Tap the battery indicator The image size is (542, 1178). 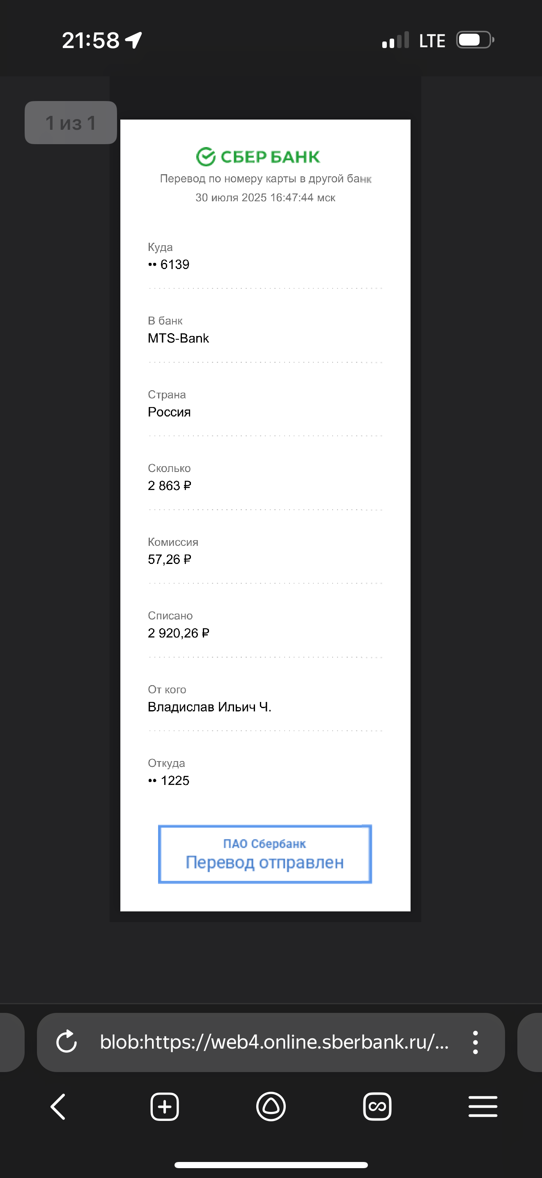click(475, 40)
